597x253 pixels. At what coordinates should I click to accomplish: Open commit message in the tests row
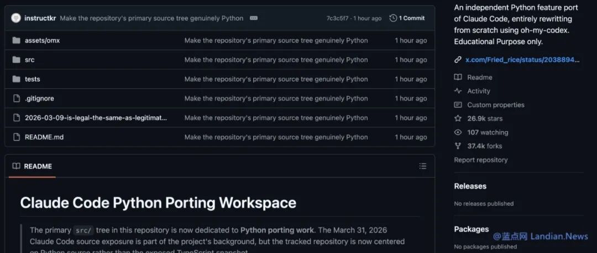pyautogui.click(x=276, y=79)
